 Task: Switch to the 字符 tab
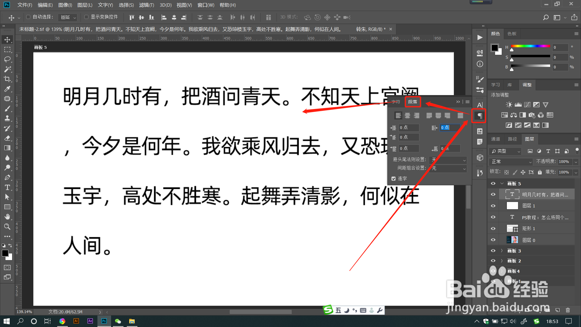[396, 102]
